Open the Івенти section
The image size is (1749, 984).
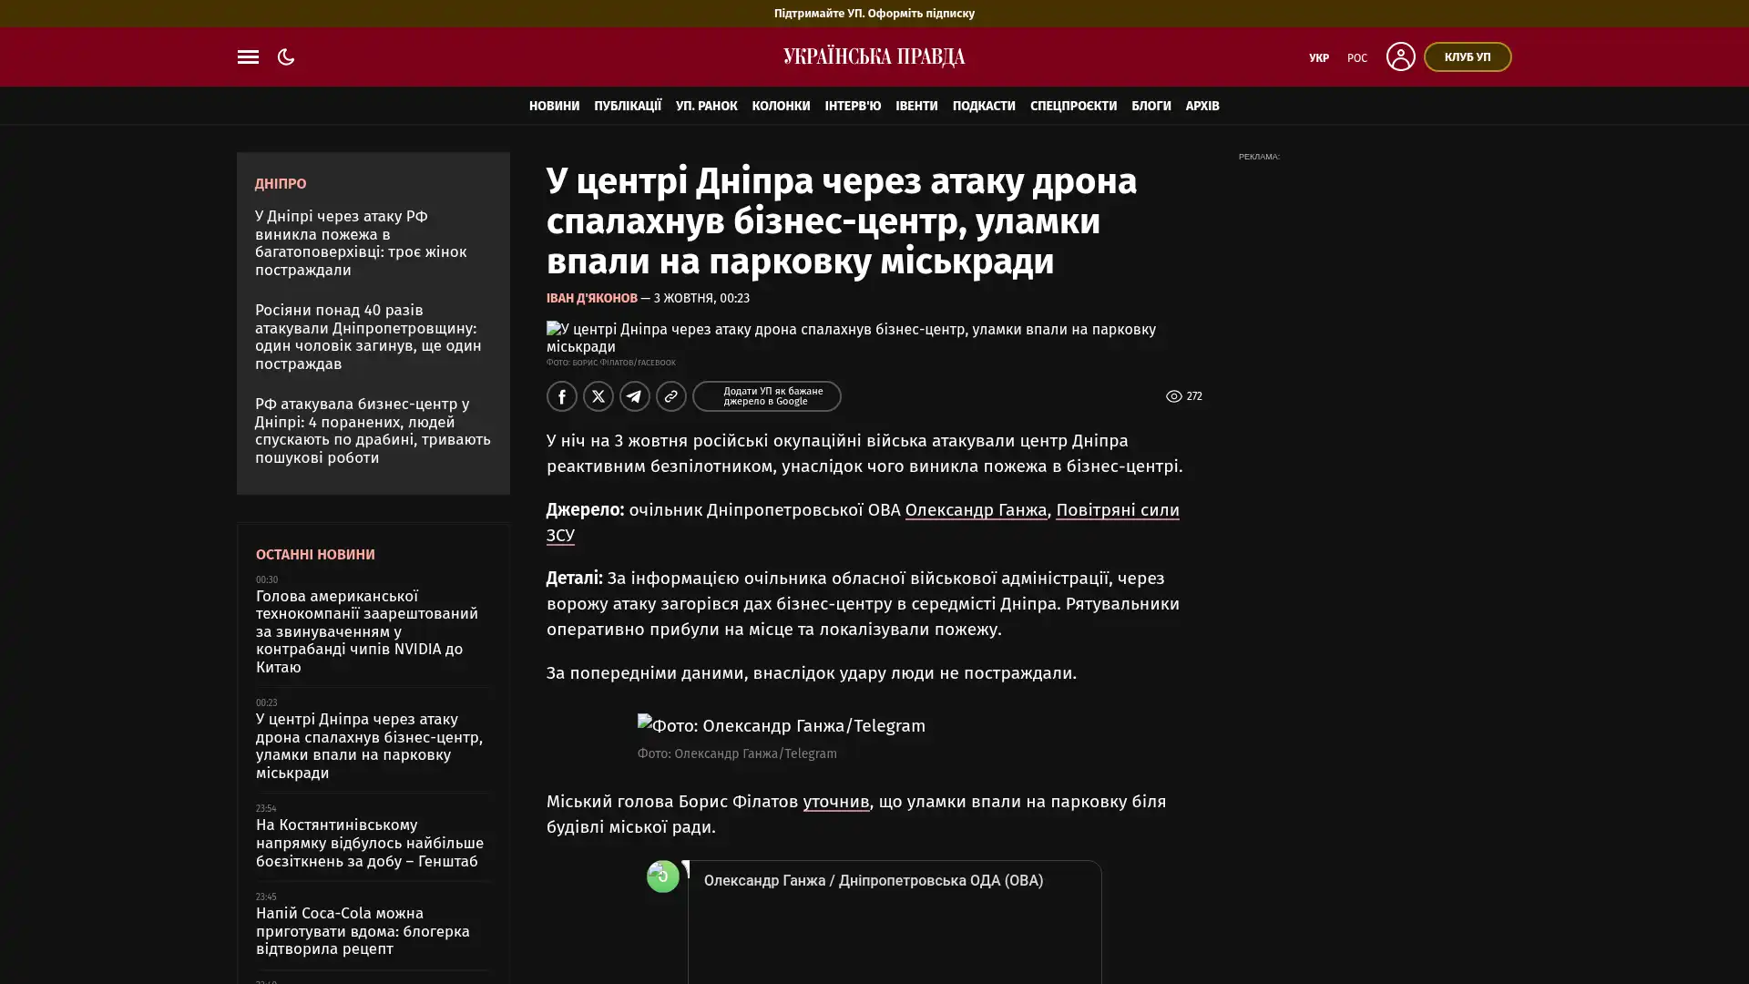tap(916, 106)
